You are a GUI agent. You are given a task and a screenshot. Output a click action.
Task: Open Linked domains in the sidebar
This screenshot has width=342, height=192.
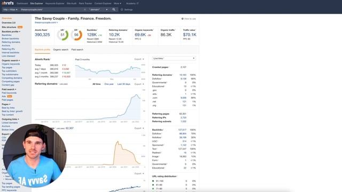coord(10,123)
